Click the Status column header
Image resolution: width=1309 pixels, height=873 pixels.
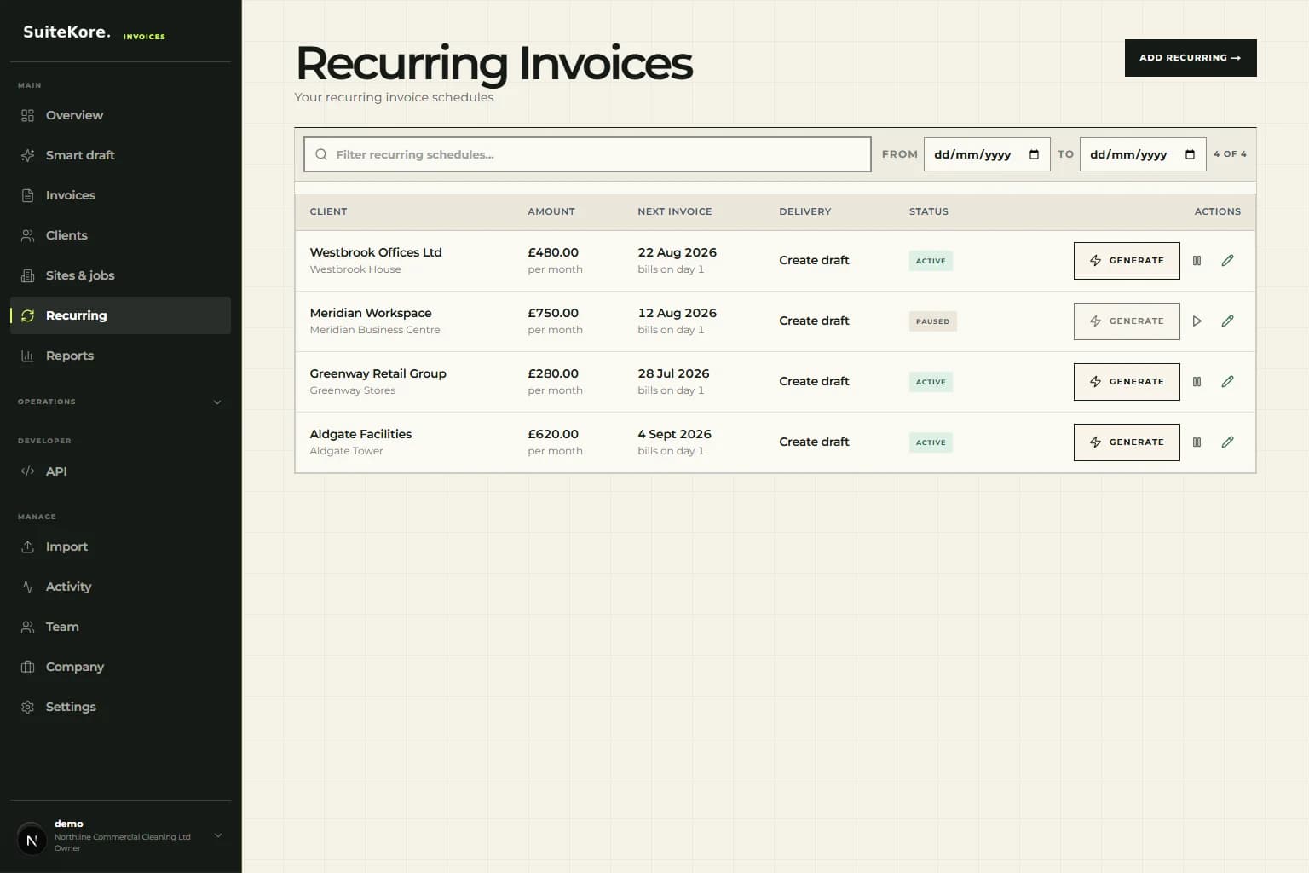929,211
